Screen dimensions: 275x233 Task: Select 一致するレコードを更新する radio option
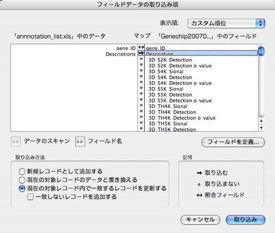pyautogui.click(x=22, y=188)
